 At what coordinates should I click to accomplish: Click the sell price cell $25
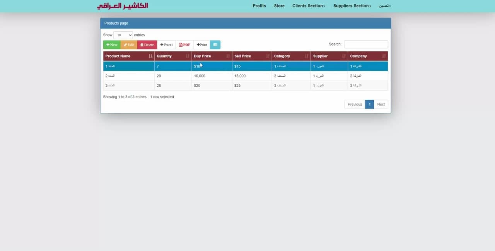(x=252, y=86)
